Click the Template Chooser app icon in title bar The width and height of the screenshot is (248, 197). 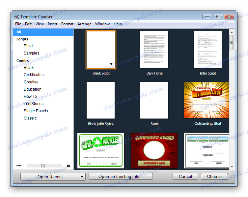16,16
